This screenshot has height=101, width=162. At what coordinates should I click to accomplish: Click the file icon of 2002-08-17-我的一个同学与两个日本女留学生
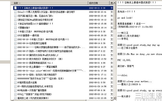click(15, 51)
